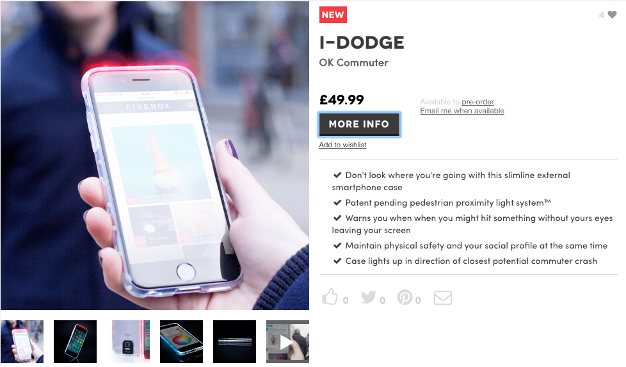
Task: Pin product using Pinterest icon
Action: click(x=405, y=297)
